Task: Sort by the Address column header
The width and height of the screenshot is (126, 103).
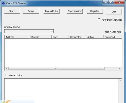Action: point(17,37)
